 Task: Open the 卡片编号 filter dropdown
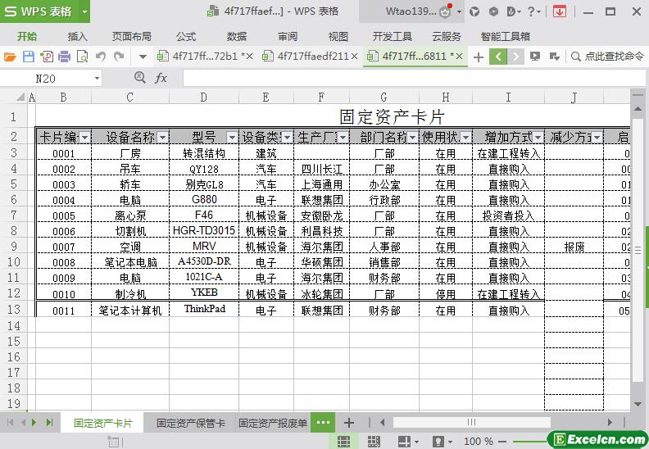coord(84,138)
